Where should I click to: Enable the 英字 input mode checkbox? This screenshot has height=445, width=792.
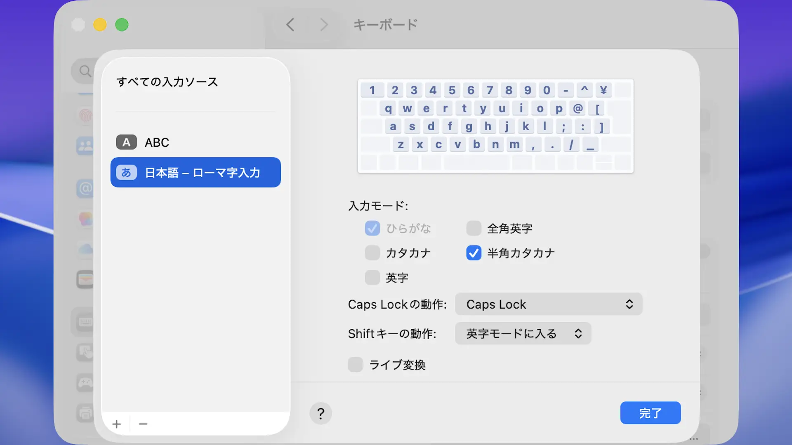[x=372, y=278]
